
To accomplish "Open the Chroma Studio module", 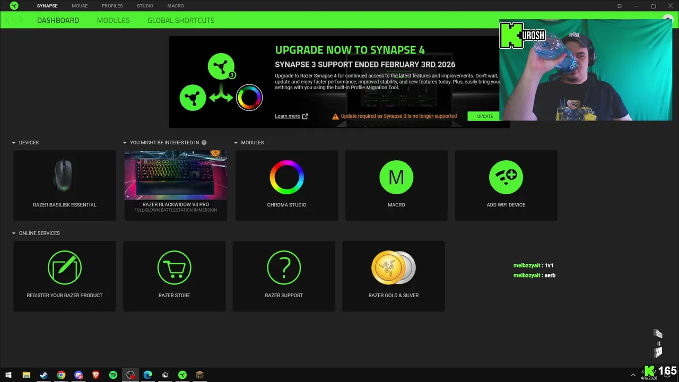I will pyautogui.click(x=286, y=186).
